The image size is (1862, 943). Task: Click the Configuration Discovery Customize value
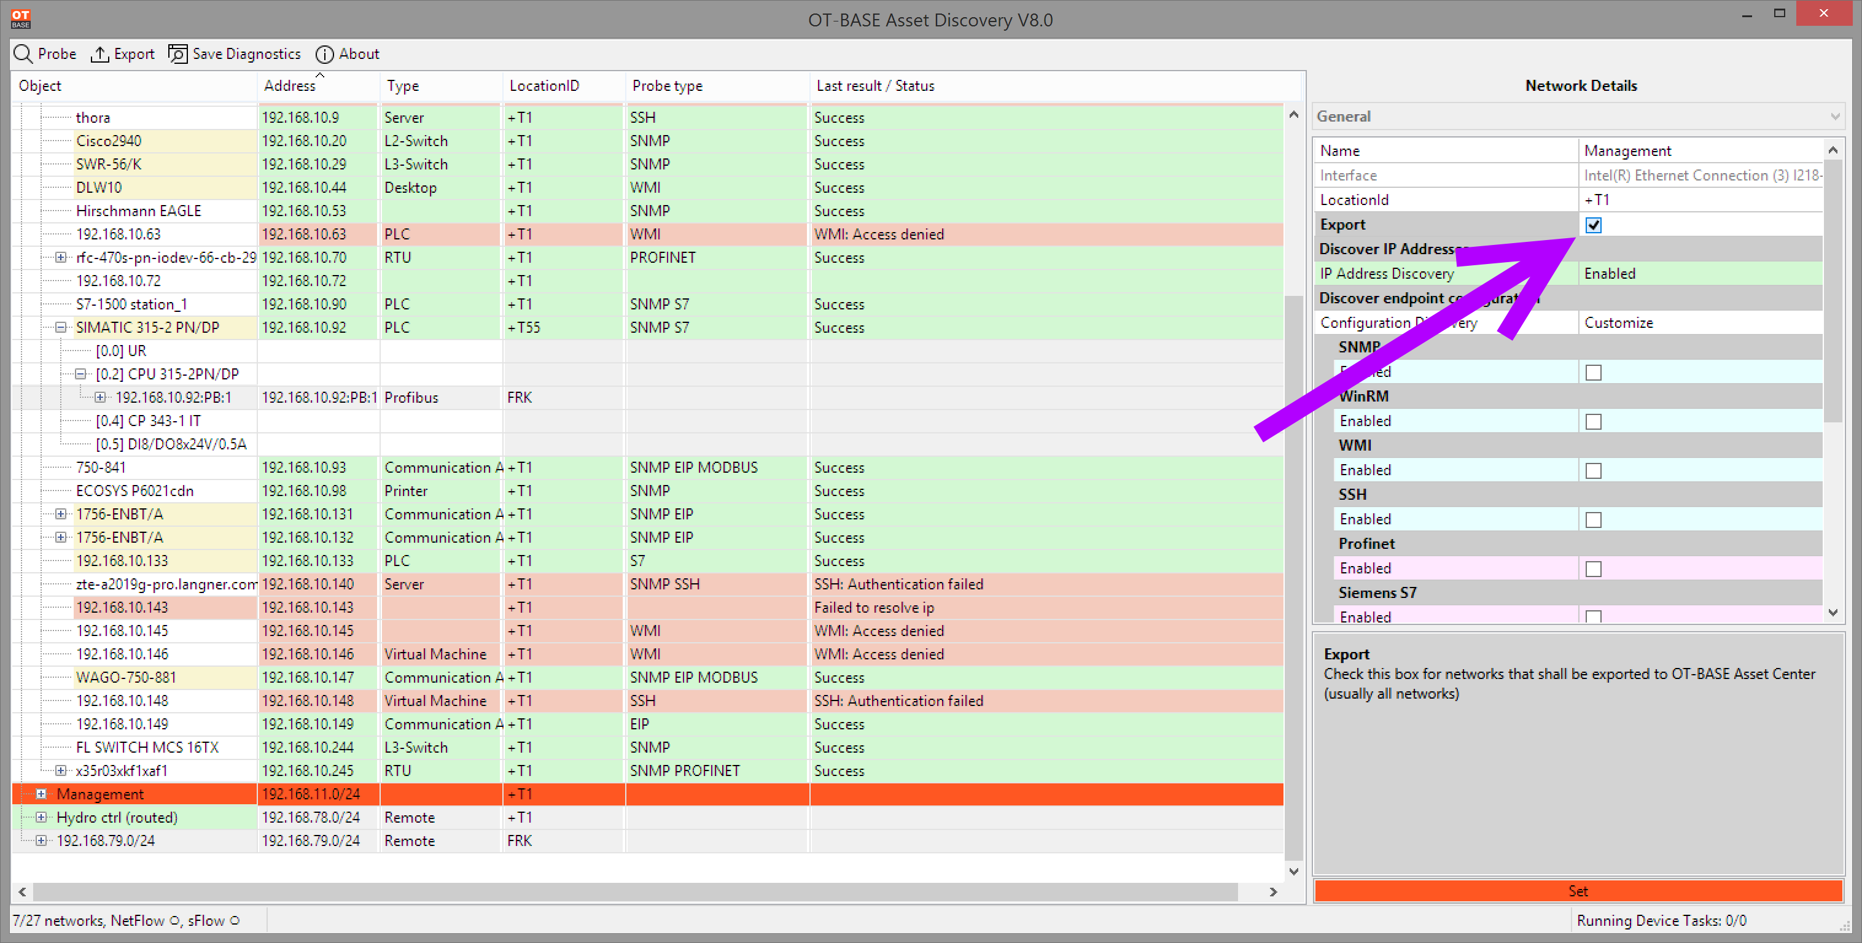tap(1700, 322)
